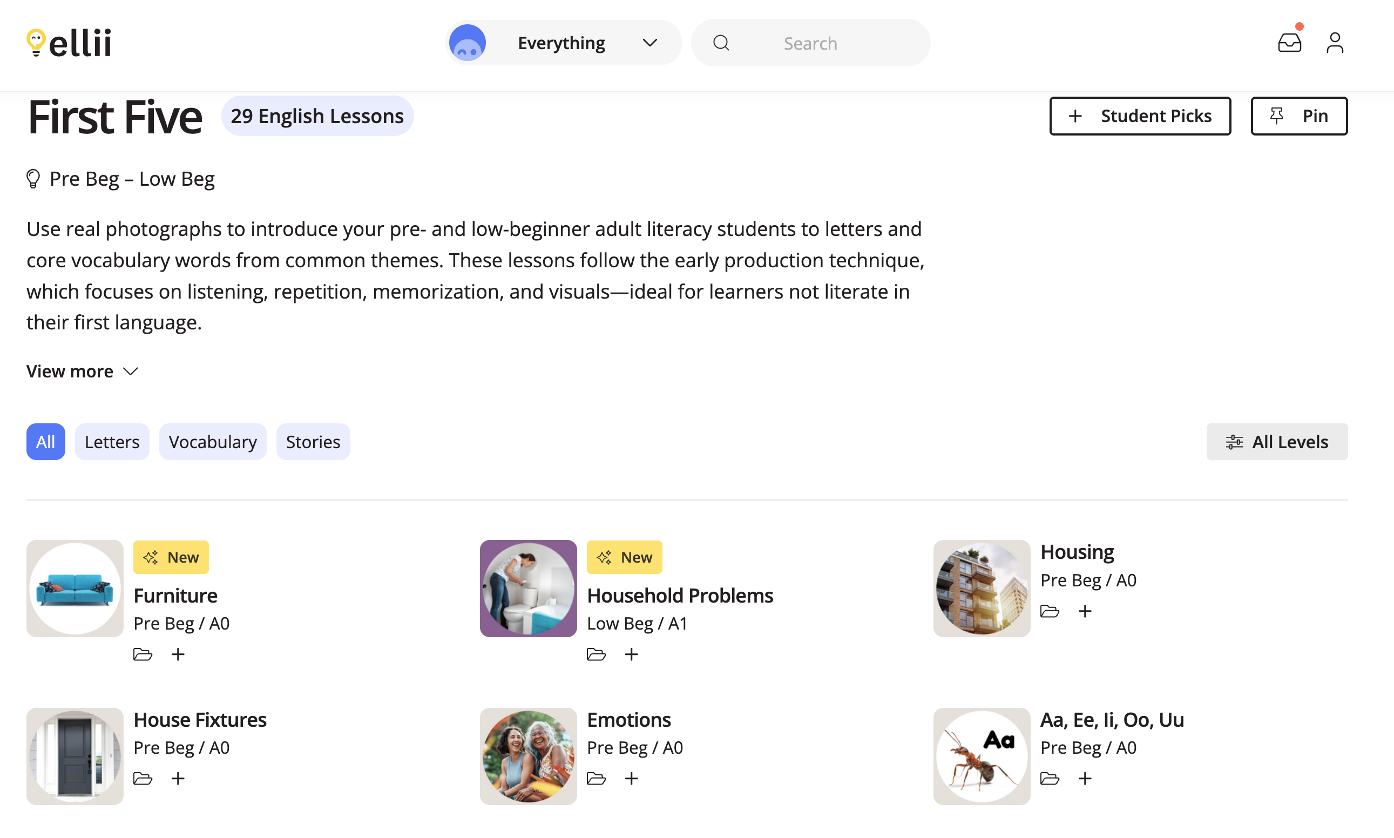Click the Student Picks button

point(1140,116)
